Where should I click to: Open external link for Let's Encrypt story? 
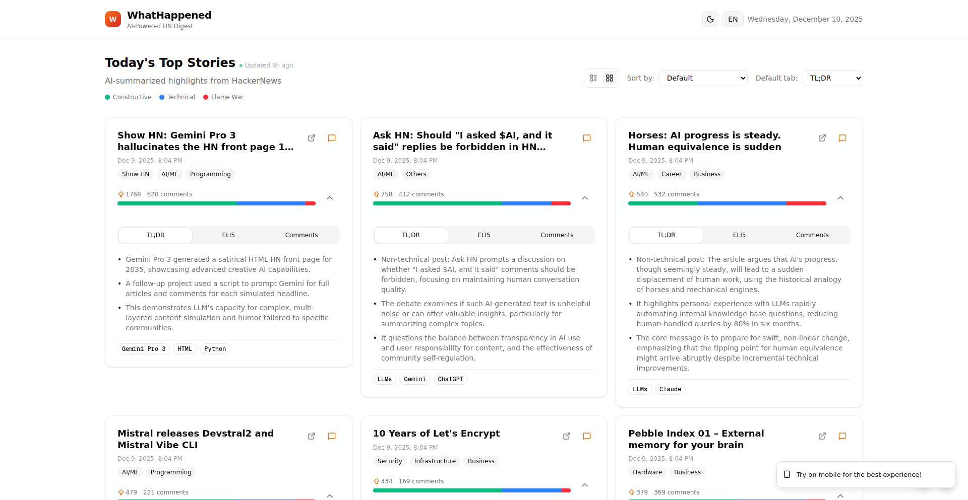point(567,436)
